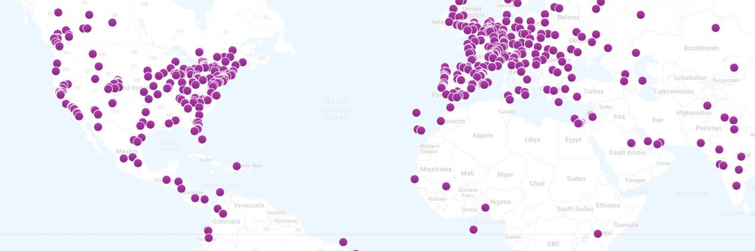
Task: Open the marker on Brazil's northern coast
Action: pos(343,242)
